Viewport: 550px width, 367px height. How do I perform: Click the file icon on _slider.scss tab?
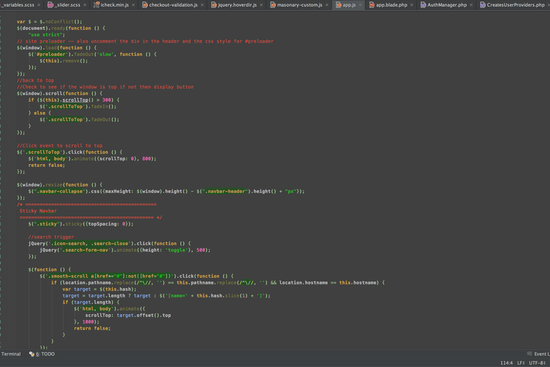51,5
